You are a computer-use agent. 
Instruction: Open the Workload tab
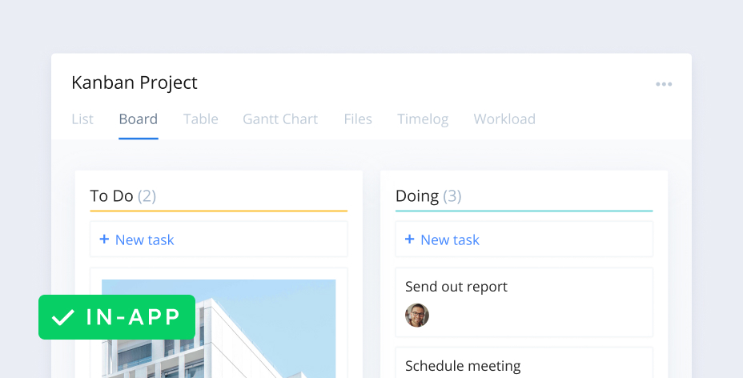(x=504, y=119)
